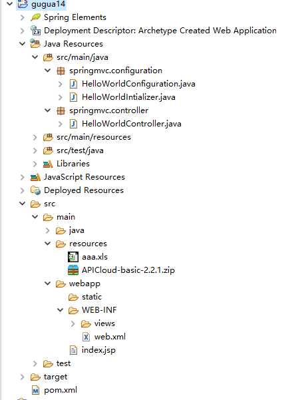Click the WEB-INF folder icon

point(73,310)
